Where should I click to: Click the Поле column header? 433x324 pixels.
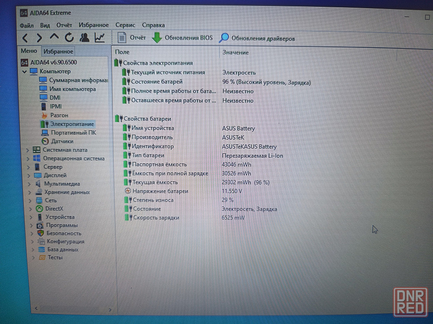tap(123, 52)
